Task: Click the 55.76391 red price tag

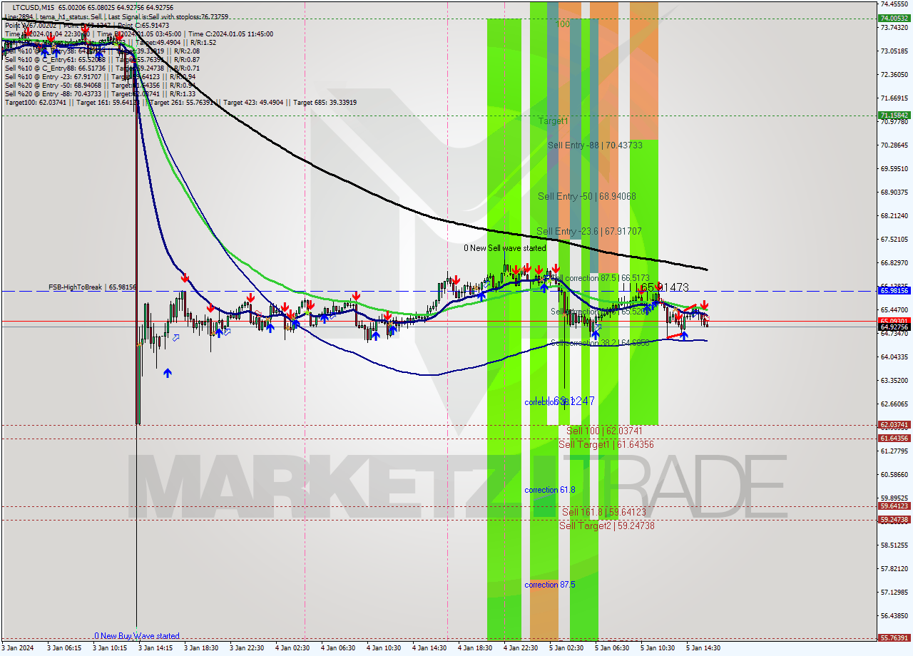Action: click(x=894, y=638)
